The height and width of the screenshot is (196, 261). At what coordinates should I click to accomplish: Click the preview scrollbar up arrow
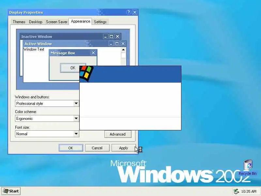pos(123,50)
